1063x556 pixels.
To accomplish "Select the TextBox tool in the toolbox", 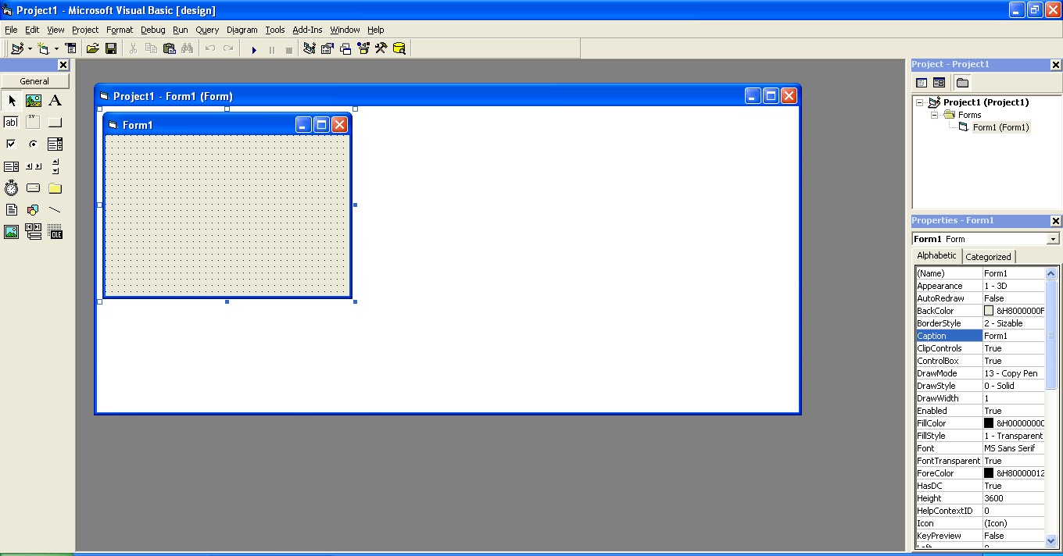I will pos(11,122).
